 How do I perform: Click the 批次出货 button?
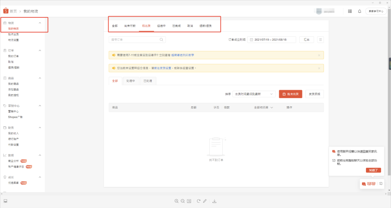[290, 94]
